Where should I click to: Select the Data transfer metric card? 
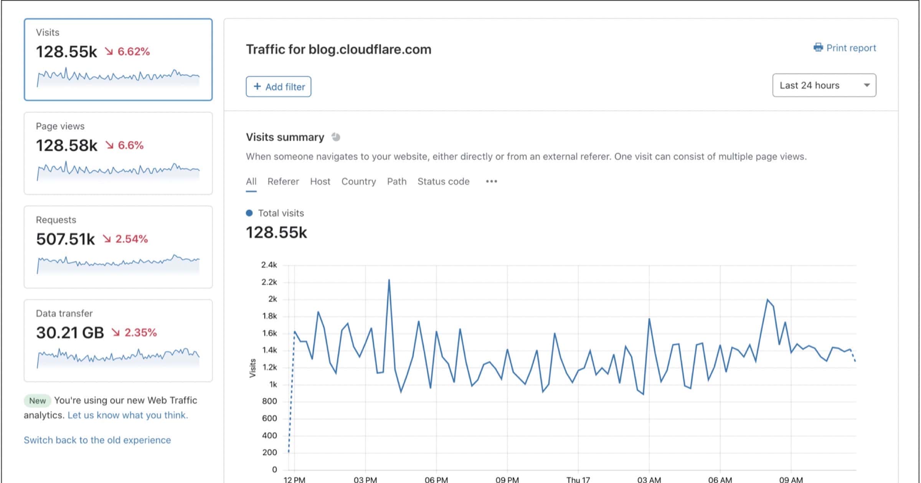click(x=118, y=340)
